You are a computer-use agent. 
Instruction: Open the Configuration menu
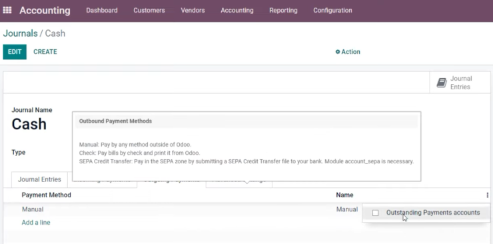click(x=332, y=11)
